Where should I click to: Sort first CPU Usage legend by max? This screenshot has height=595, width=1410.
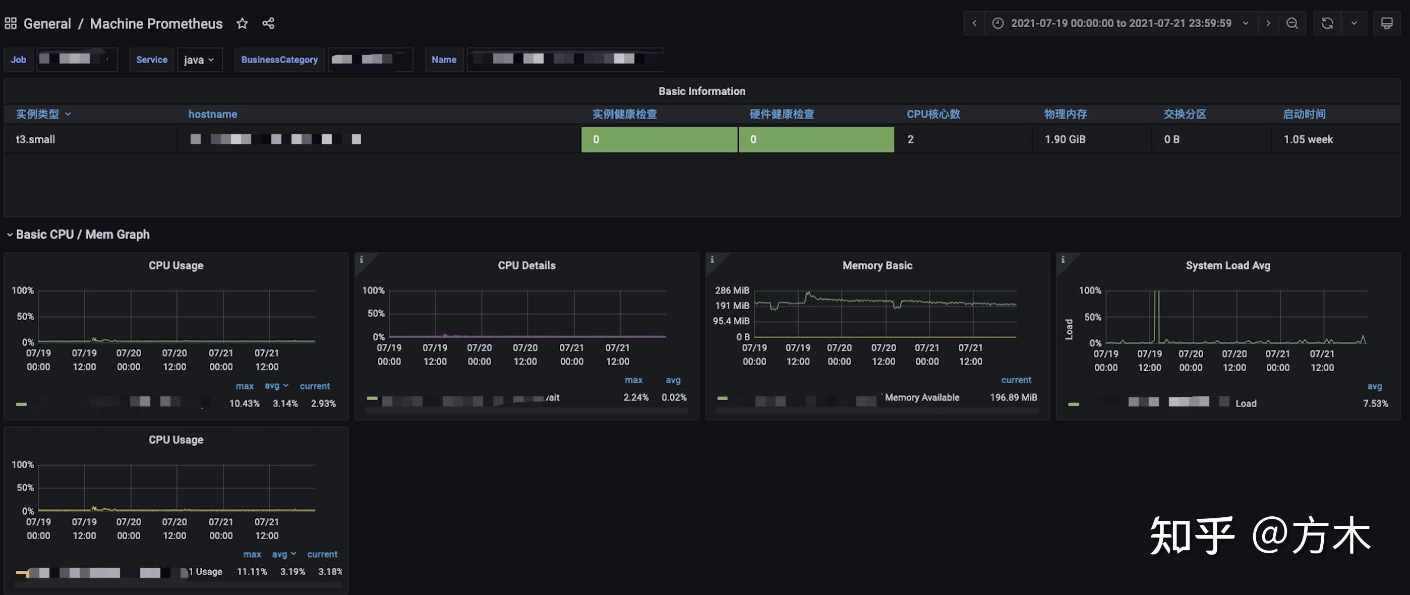click(x=245, y=386)
